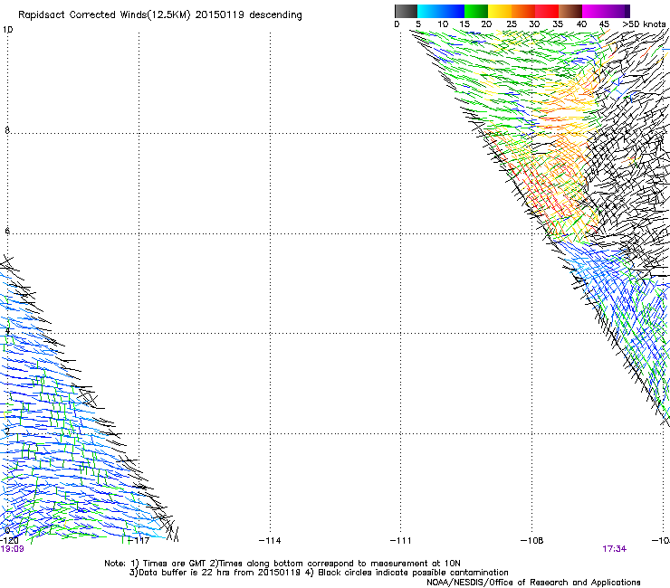The height and width of the screenshot is (588, 670).
Task: Click the '-108' longitude axis label
Action: coord(532,540)
